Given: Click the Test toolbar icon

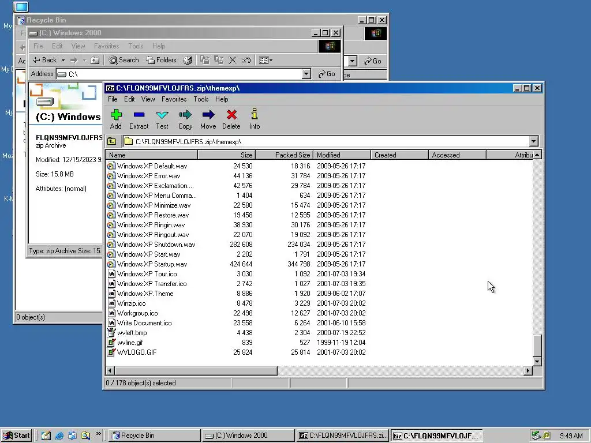Looking at the screenshot, I should pyautogui.click(x=162, y=119).
